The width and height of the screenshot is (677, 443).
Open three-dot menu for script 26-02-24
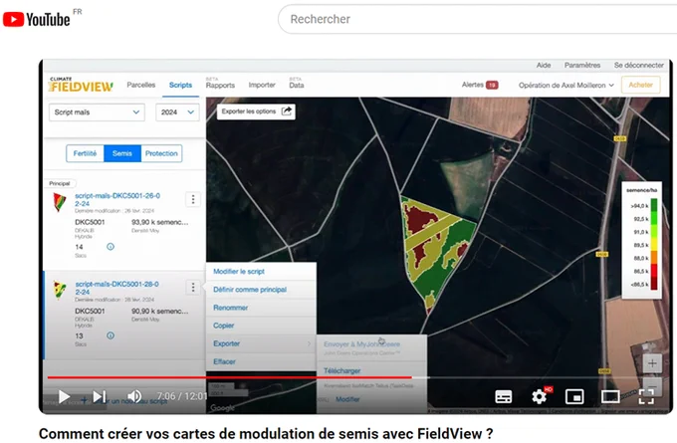(x=193, y=199)
